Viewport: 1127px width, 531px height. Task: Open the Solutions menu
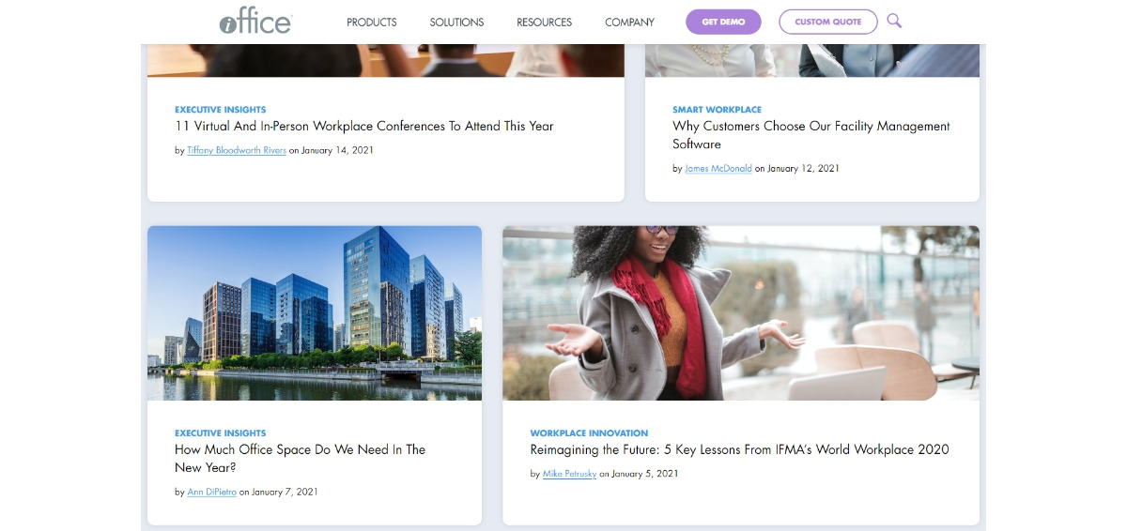point(456,23)
